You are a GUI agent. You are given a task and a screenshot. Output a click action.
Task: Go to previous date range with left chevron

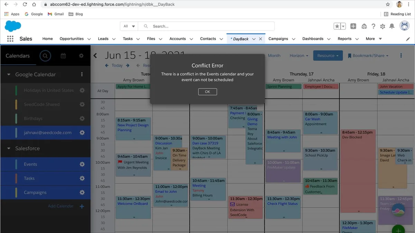(x=95, y=56)
